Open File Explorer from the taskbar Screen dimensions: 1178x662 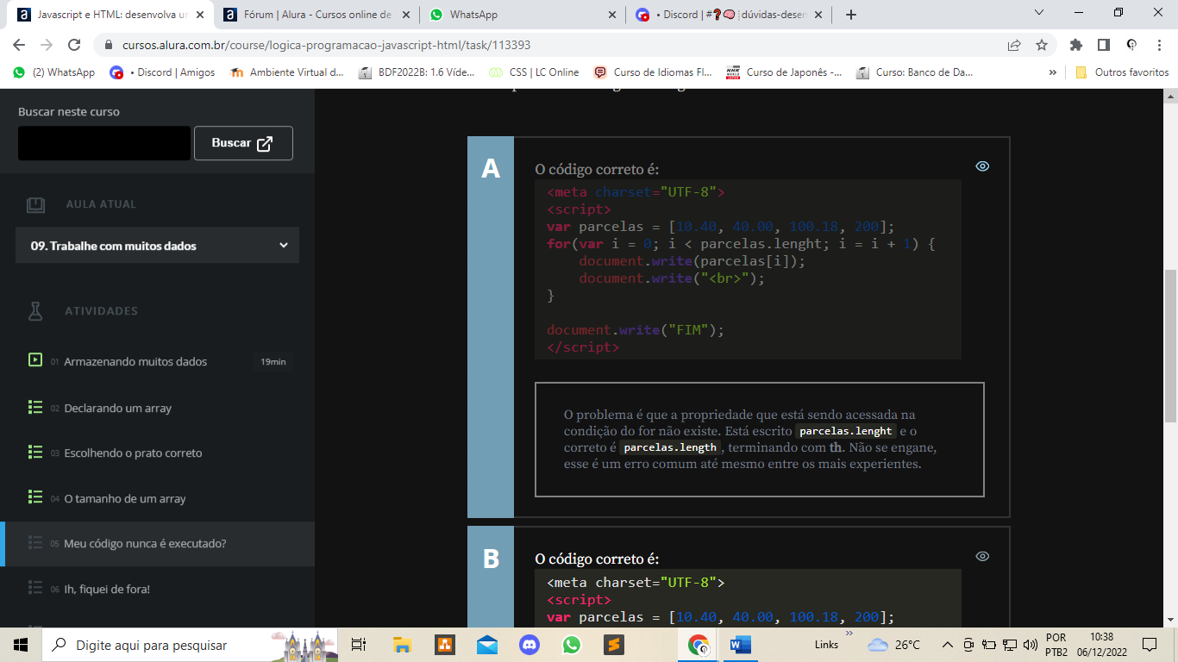tap(402, 645)
